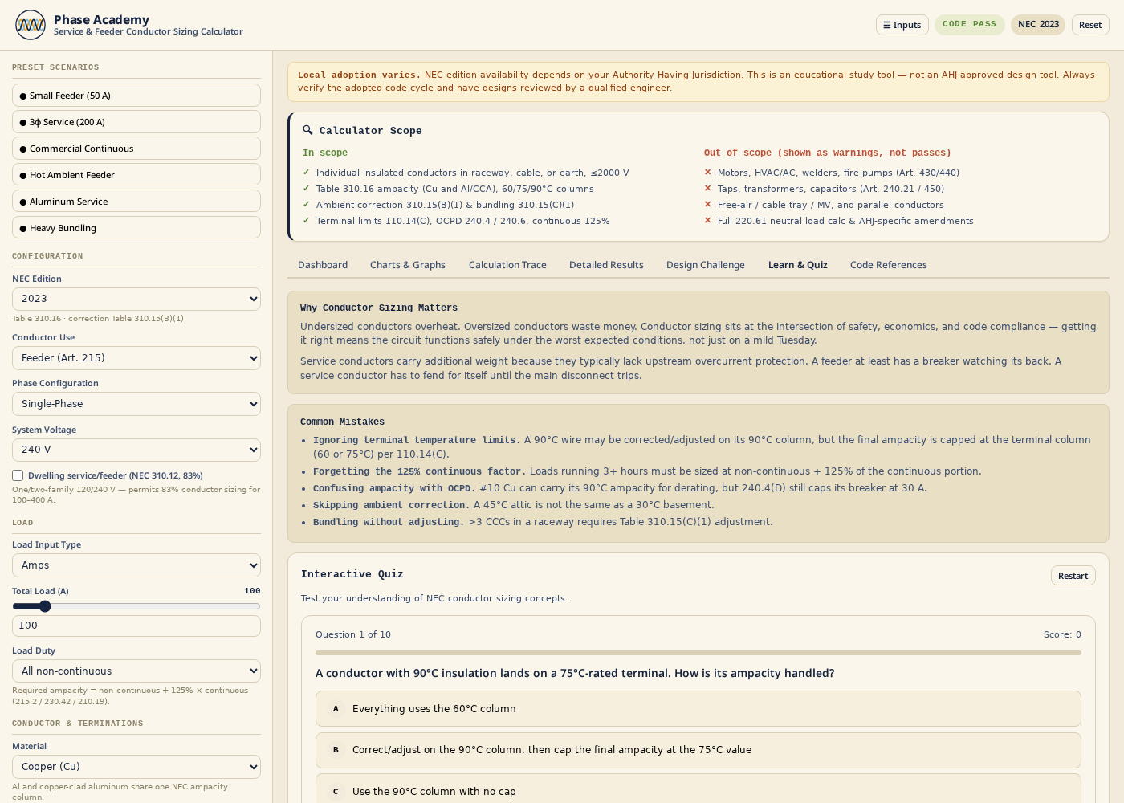Click the 'Score: 0' quiz text
Viewport: 1124px width, 803px height.
[x=1062, y=634]
